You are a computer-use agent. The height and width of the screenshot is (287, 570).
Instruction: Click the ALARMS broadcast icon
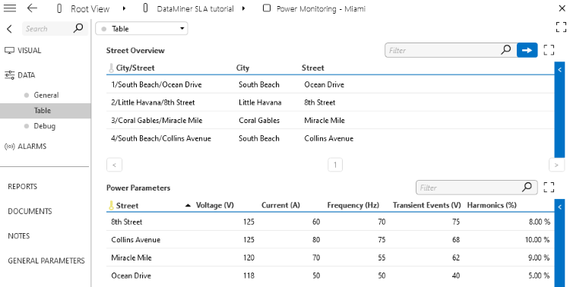click(x=9, y=147)
